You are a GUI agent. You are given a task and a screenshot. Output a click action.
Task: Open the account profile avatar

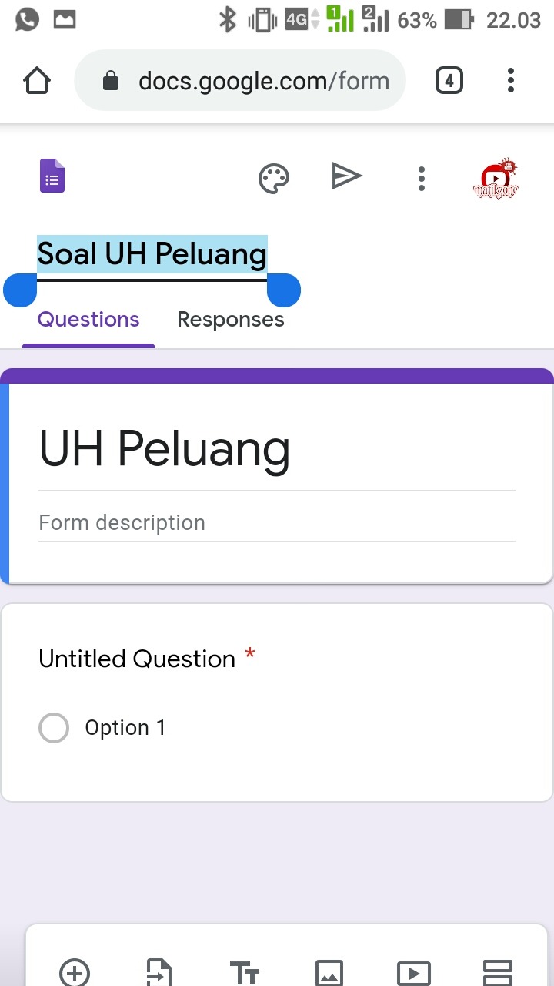tap(496, 179)
